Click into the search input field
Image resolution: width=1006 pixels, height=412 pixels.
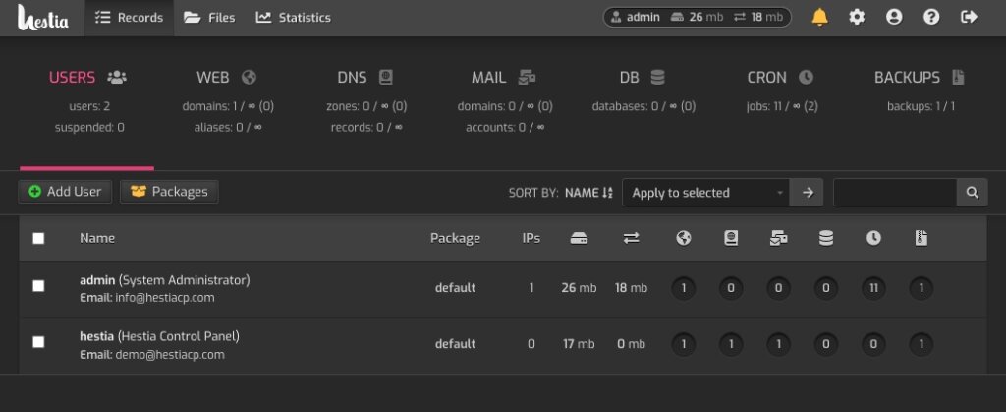tap(895, 193)
